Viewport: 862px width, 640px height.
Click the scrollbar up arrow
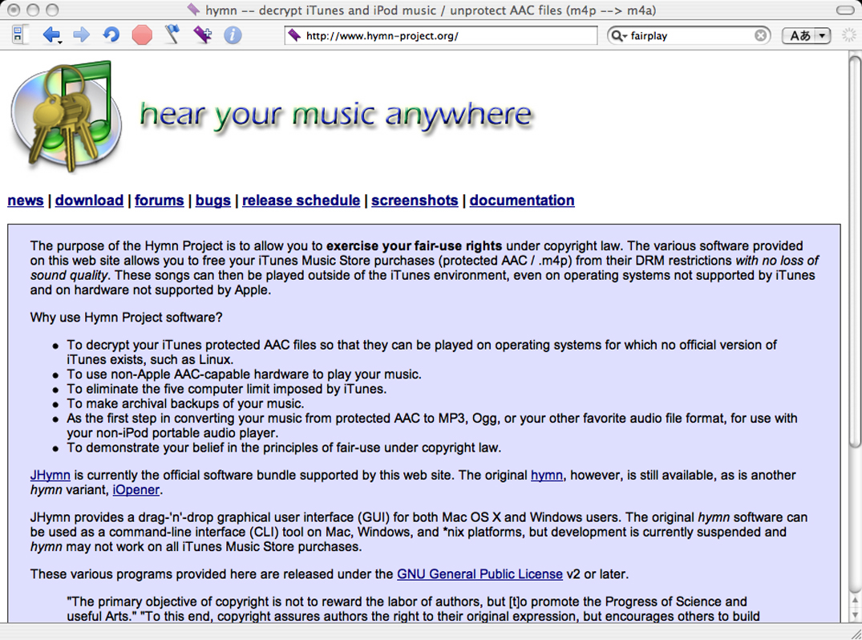tap(855, 601)
